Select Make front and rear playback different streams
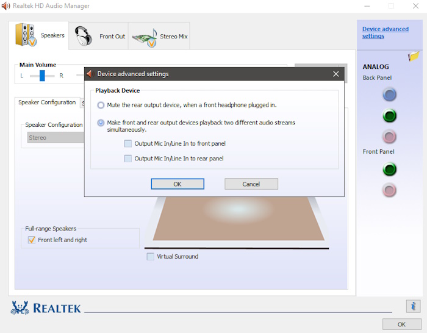The width and height of the screenshot is (427, 333). (x=101, y=123)
